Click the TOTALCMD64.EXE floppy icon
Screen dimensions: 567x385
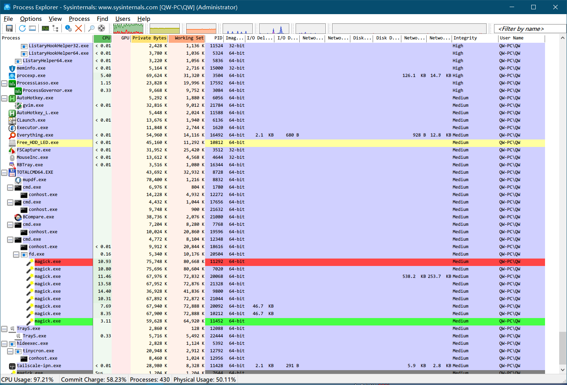click(x=12, y=172)
